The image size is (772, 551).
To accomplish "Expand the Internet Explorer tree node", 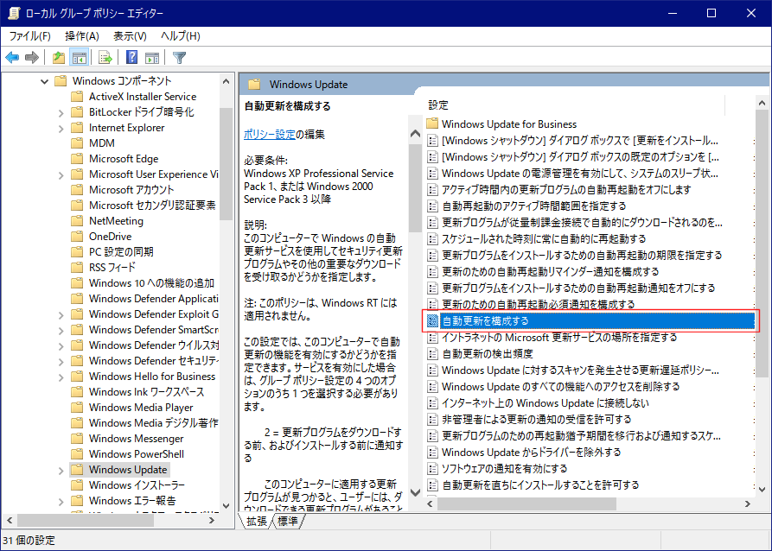I will [61, 129].
